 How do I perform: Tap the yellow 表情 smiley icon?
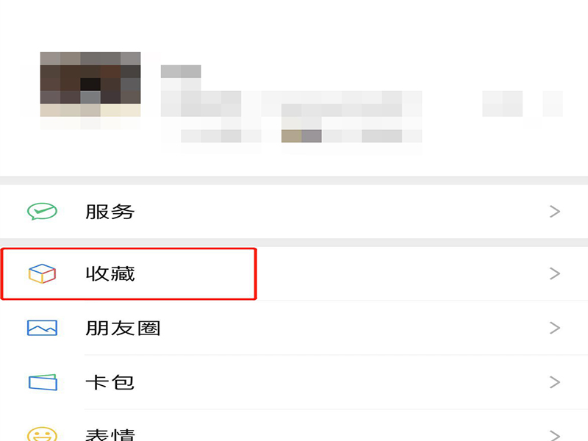pyautogui.click(x=42, y=434)
